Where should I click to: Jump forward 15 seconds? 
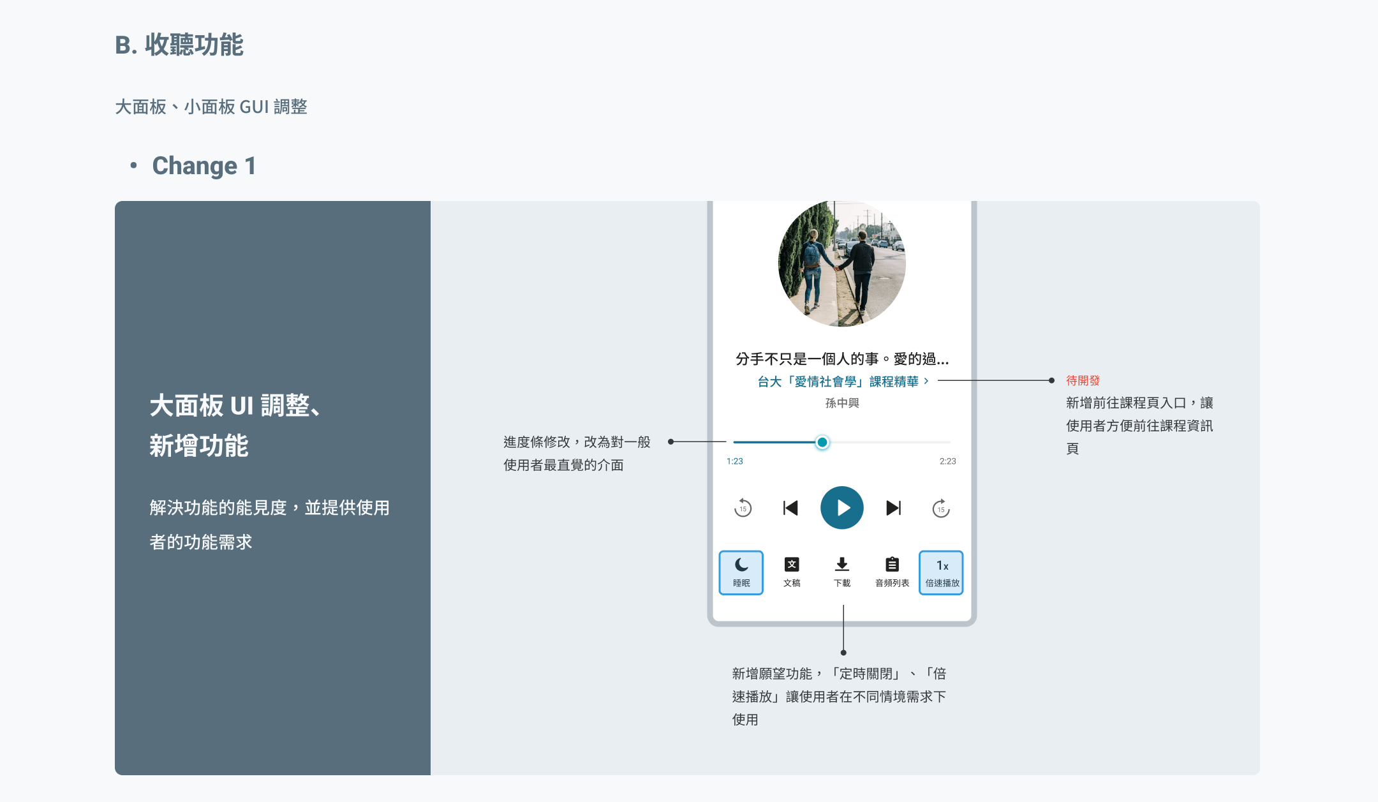point(941,508)
